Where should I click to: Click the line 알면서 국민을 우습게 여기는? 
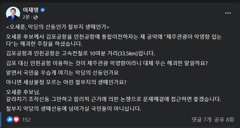tap(62, 73)
